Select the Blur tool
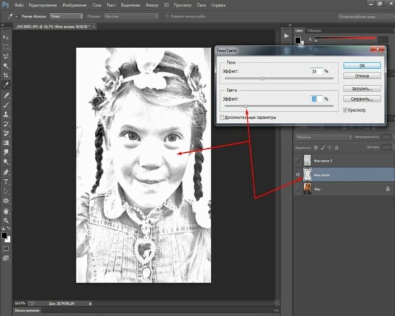Image resolution: width=395 pixels, height=316 pixels. [6, 152]
